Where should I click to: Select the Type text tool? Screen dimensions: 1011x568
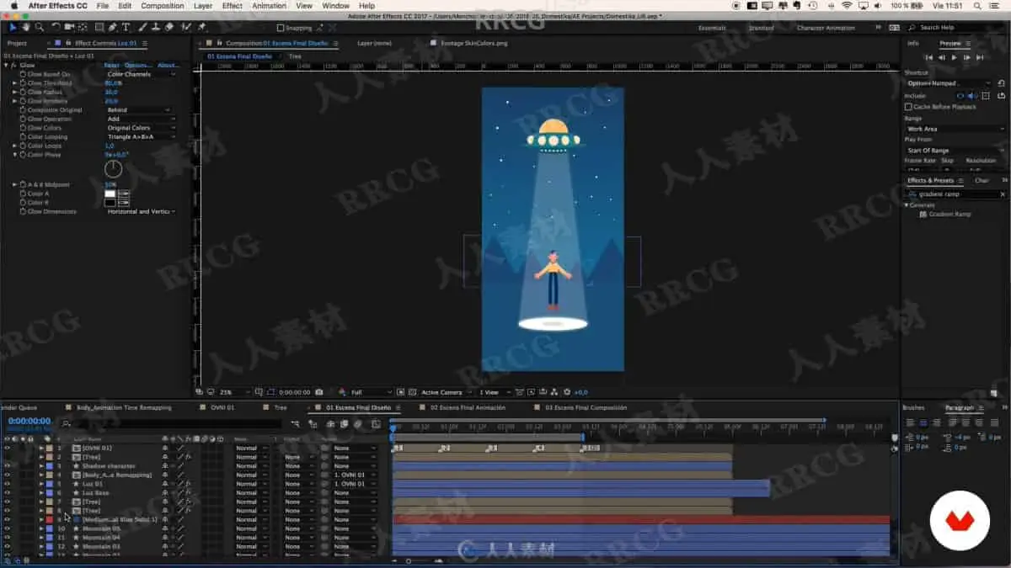126,27
